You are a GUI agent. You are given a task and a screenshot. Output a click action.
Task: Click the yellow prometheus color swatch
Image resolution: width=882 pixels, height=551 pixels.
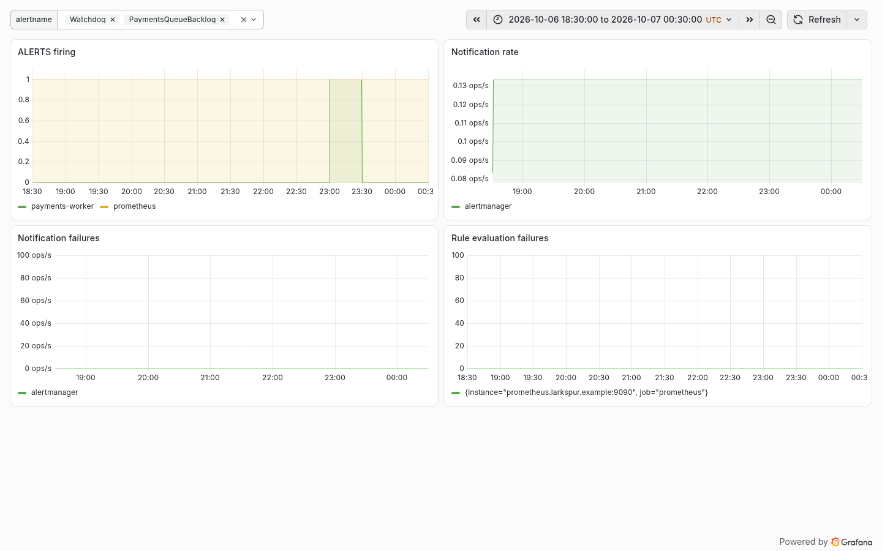tap(104, 207)
